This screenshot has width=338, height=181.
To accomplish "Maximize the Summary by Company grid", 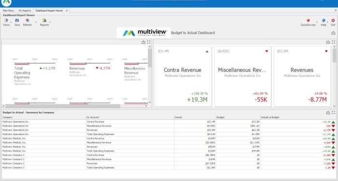I will (x=333, y=112).
